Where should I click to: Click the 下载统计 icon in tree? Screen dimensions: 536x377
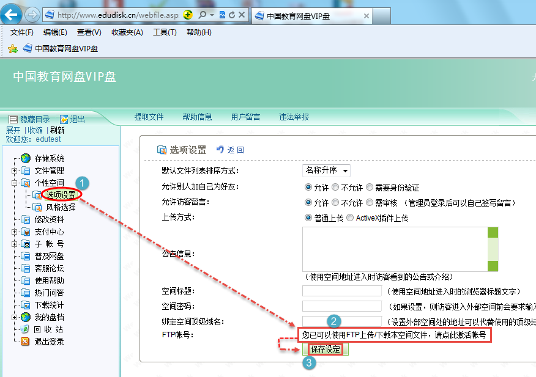(26, 305)
